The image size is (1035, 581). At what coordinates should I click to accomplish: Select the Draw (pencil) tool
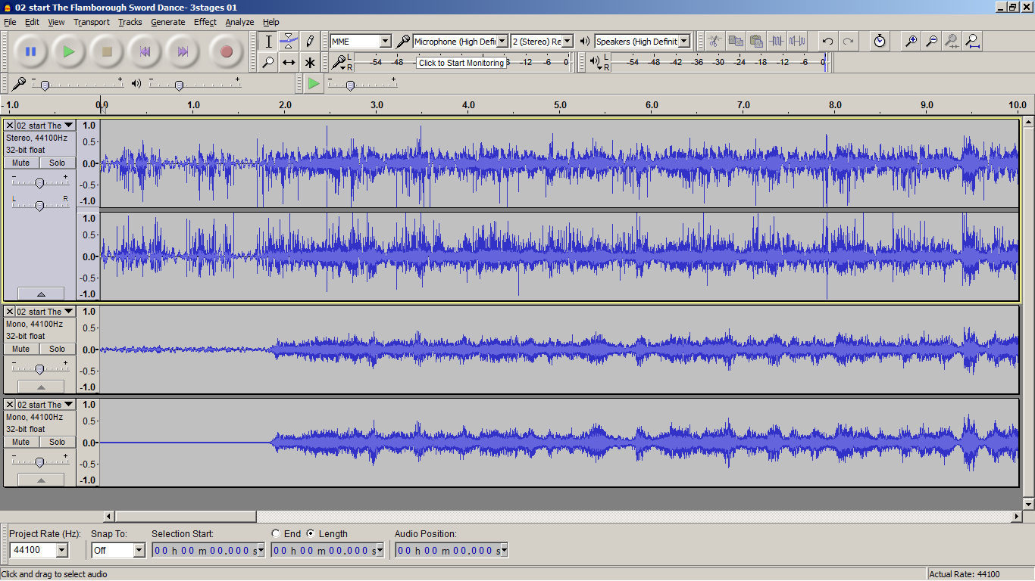(310, 41)
